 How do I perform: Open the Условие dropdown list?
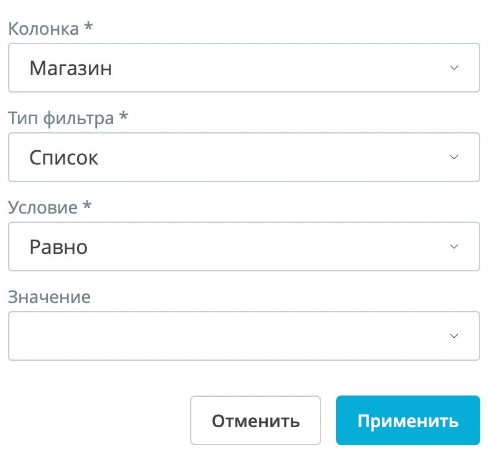[244, 247]
